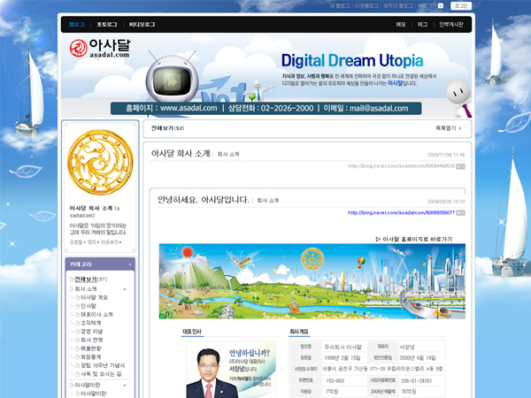
Task: Open the post title 아사달 회사 소개
Action: (x=181, y=153)
